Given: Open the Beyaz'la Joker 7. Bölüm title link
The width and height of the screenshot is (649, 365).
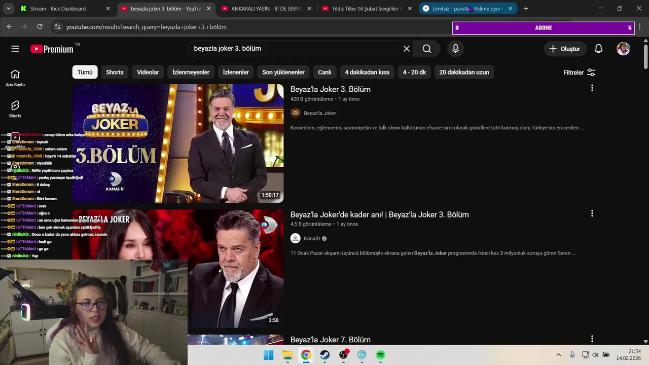Looking at the screenshot, I should pos(330,340).
